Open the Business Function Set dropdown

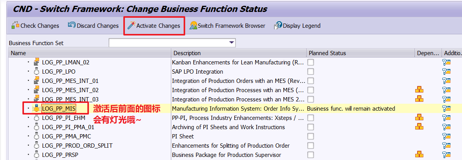(x=232, y=43)
